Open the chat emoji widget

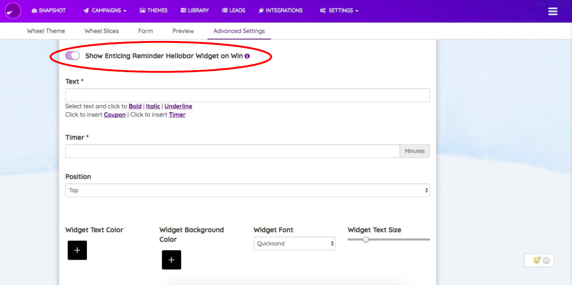(x=539, y=260)
